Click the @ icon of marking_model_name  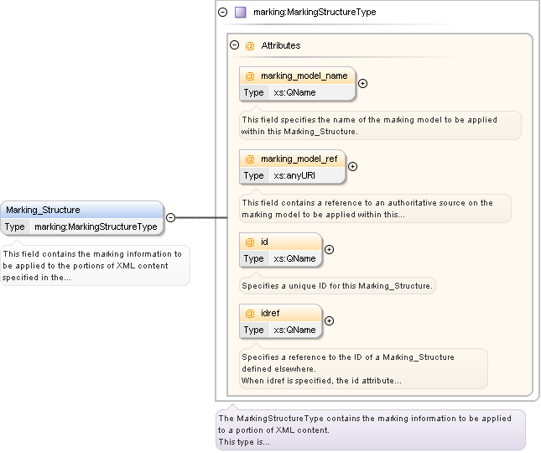click(250, 75)
